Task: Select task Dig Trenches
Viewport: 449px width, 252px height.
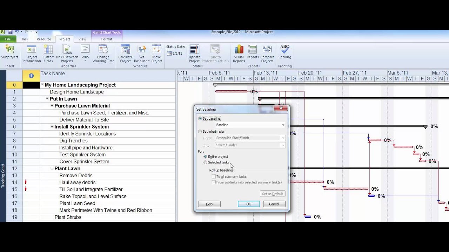Action: tap(73, 141)
